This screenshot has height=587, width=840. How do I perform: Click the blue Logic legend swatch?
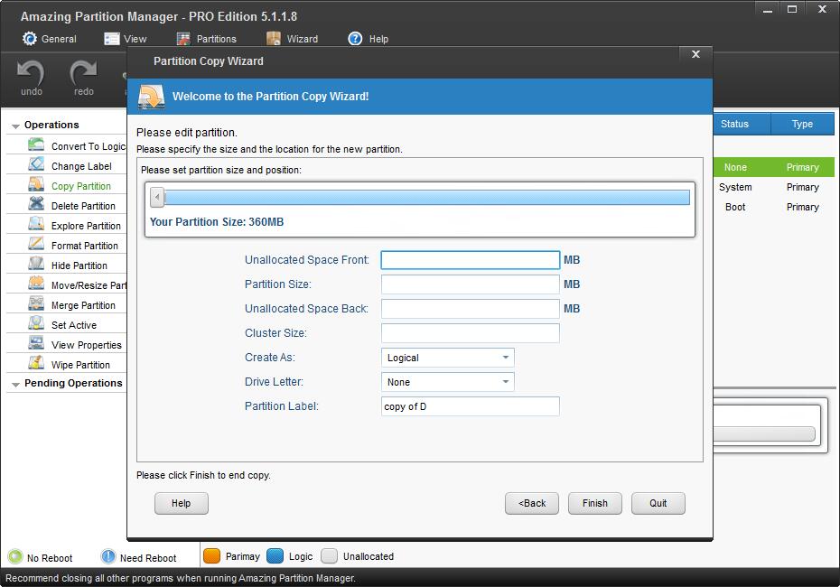click(x=275, y=556)
